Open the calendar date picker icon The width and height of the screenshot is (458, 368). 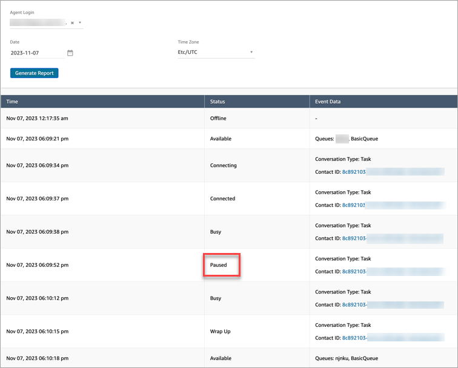tap(70, 53)
